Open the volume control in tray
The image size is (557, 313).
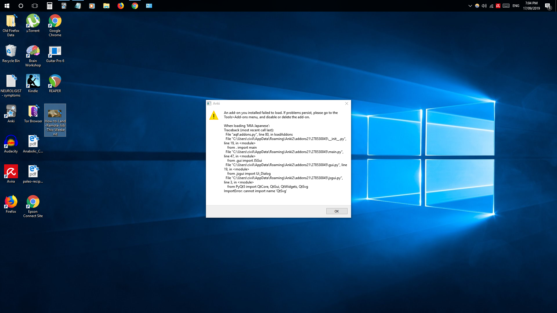[484, 6]
